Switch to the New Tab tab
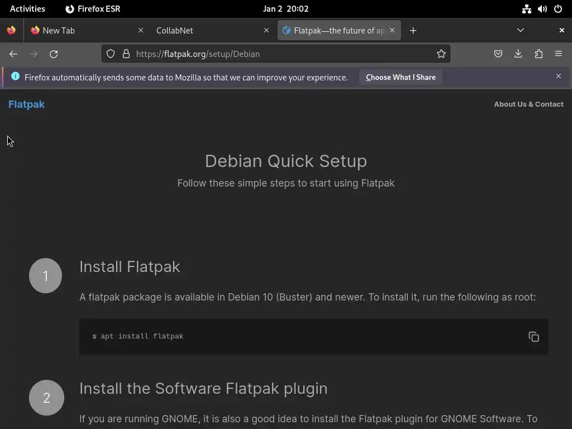The width and height of the screenshot is (572, 429). pos(84,30)
